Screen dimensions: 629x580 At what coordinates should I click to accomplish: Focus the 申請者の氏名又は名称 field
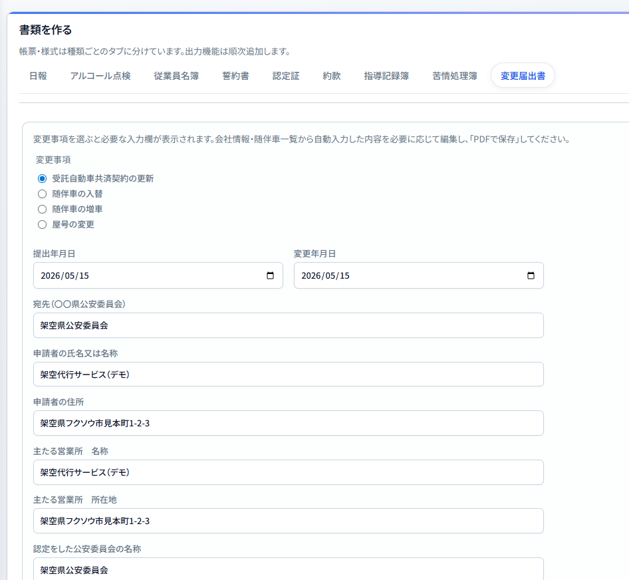point(289,374)
